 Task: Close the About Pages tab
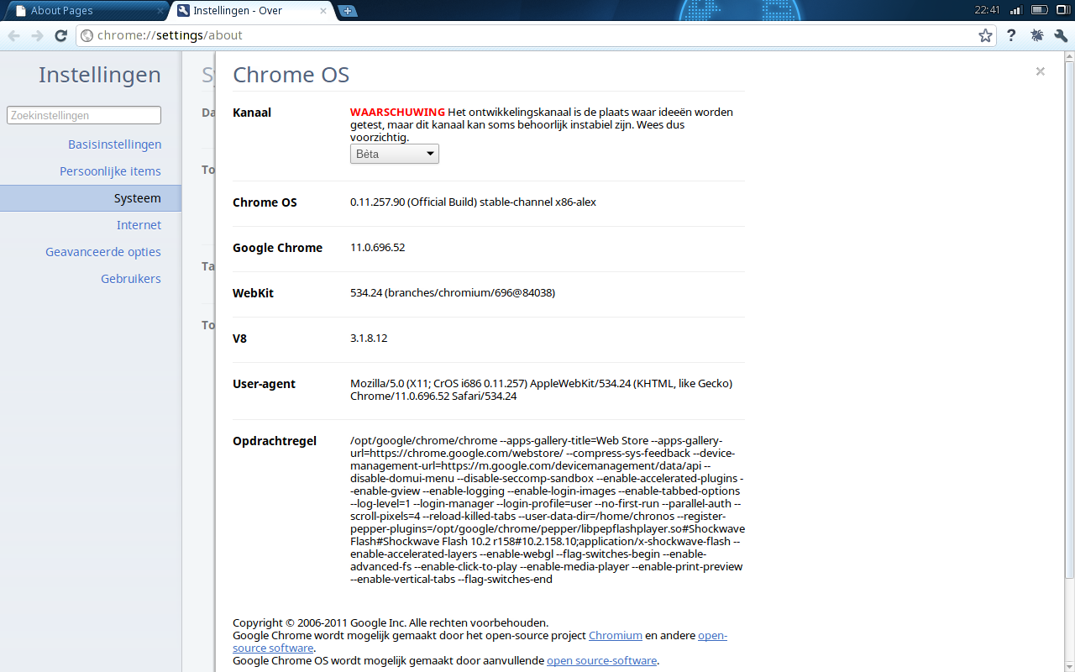160,11
